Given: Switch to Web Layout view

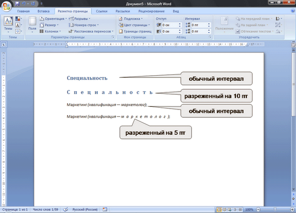Looking at the screenshot, I should click(x=229, y=210).
